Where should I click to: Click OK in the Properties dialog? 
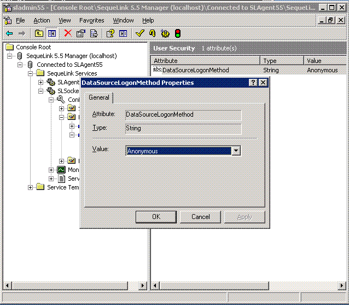pos(156,217)
